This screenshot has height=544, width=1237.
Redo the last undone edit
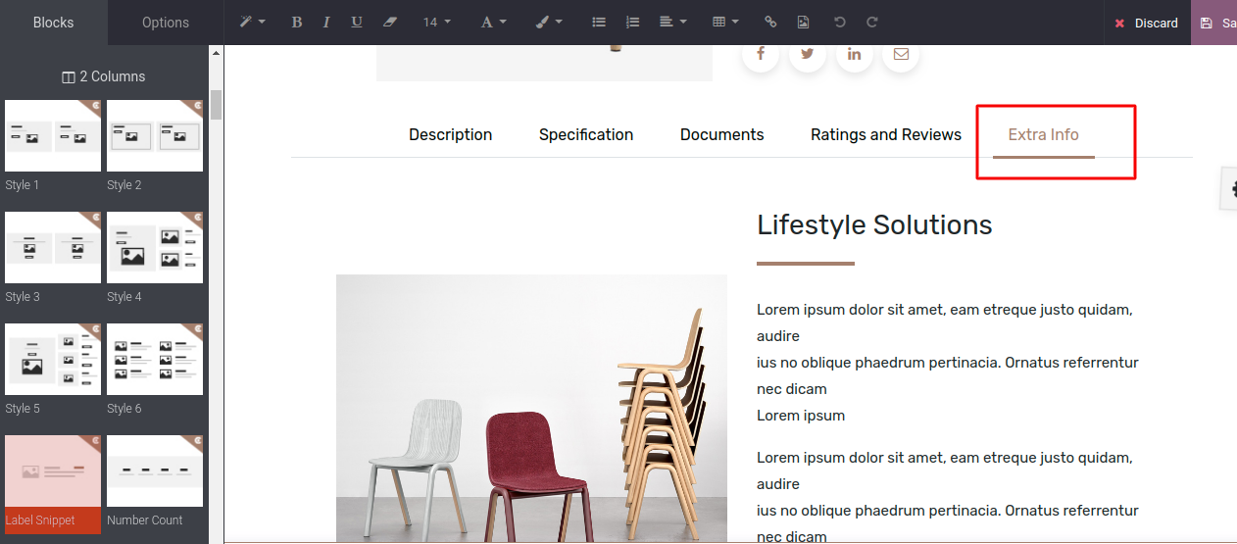(872, 23)
